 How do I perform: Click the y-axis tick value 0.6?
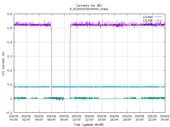click(10, 14)
